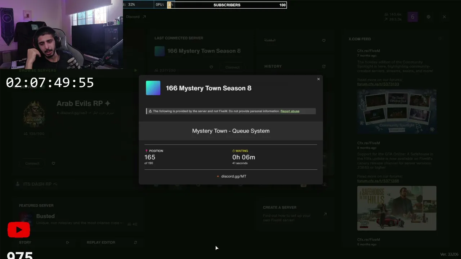Click the last connected server icon in background

point(160,51)
